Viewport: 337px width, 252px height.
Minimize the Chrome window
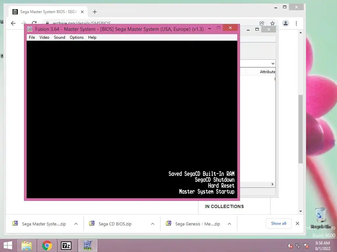pyautogui.click(x=276, y=8)
